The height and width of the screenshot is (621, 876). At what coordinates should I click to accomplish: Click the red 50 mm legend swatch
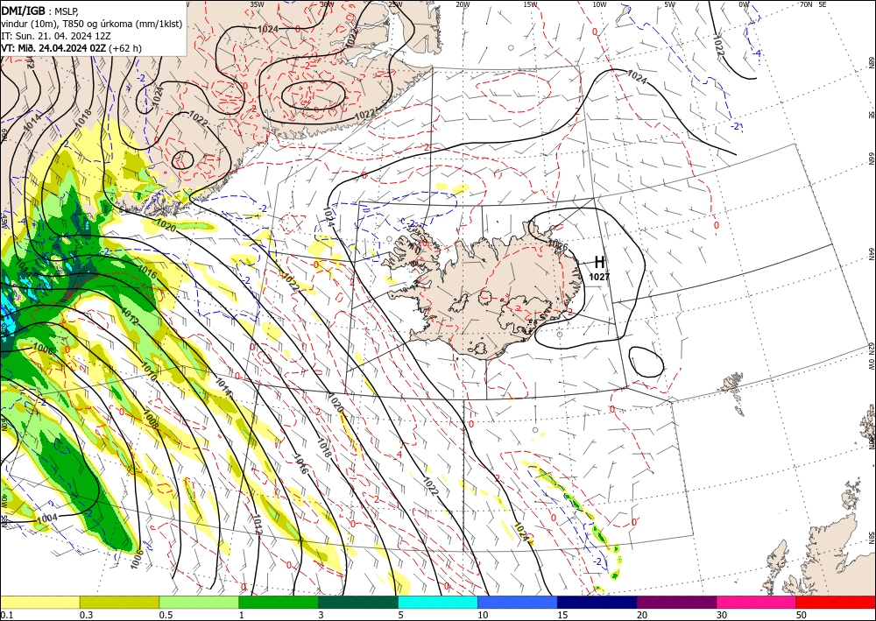(836, 602)
